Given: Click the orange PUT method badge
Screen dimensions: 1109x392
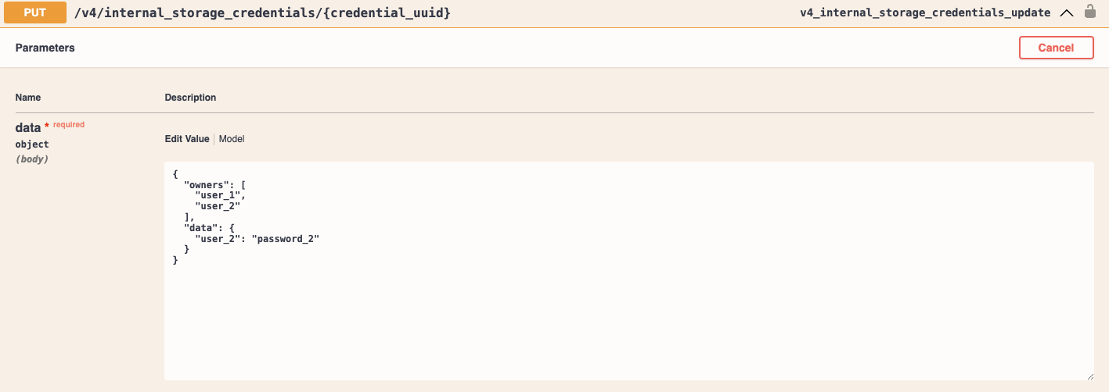Looking at the screenshot, I should [x=35, y=13].
